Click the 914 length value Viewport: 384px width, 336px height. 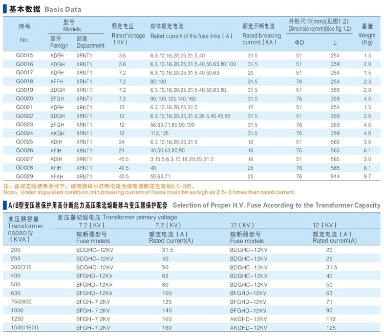tap(335, 176)
